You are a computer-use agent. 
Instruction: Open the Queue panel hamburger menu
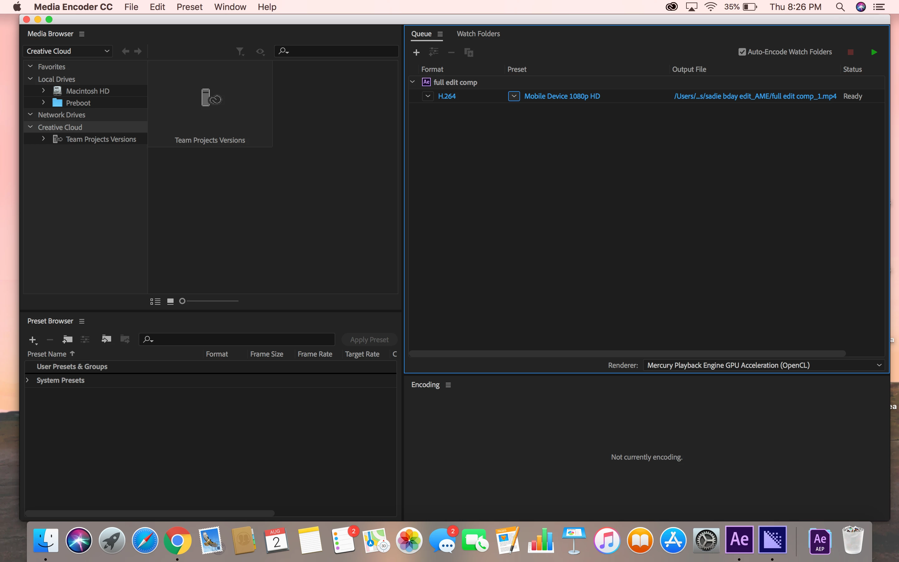coord(440,34)
